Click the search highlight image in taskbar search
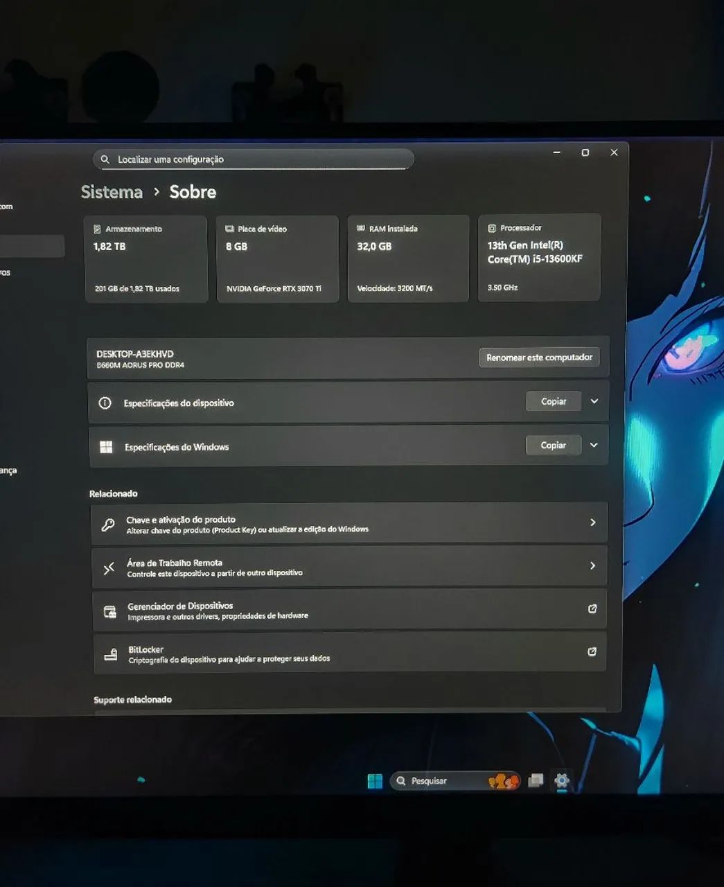 tap(504, 781)
